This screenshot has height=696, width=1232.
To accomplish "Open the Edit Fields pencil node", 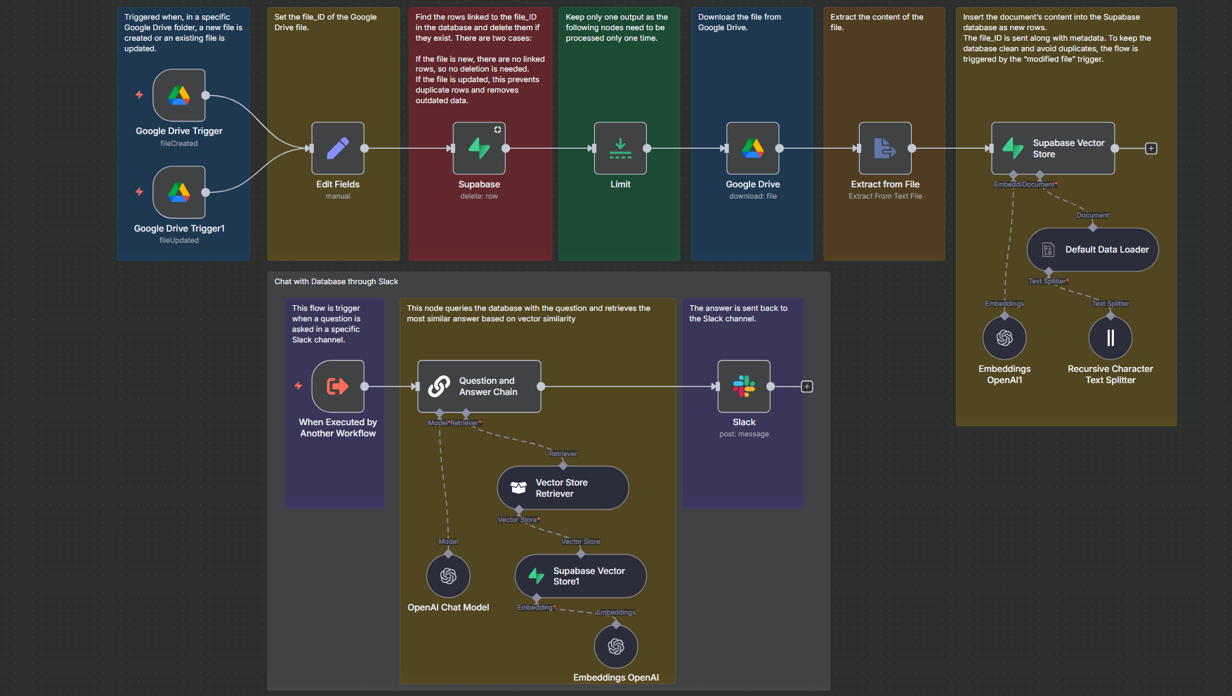I will [x=338, y=149].
